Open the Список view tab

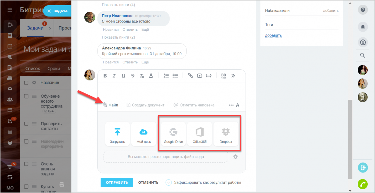(33, 68)
